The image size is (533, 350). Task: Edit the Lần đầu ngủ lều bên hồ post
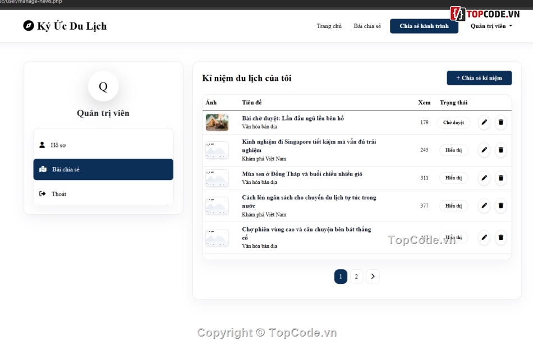(484, 122)
